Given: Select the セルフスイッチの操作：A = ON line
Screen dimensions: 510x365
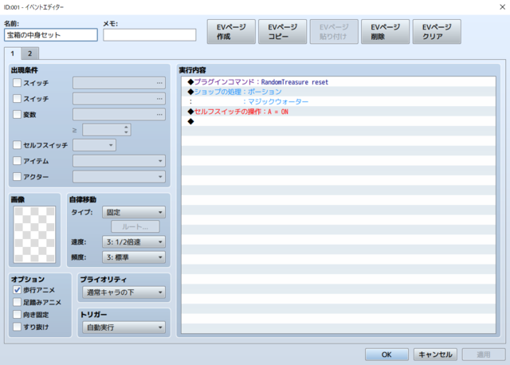Looking at the screenshot, I should click(x=339, y=112).
